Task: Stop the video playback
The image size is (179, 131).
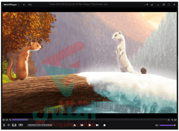Action: click(104, 125)
